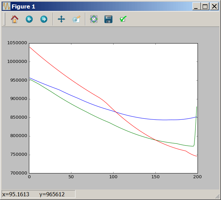The image size is (221, 200).
Task: Maximize the Figure 1 window
Action: [x=205, y=6]
